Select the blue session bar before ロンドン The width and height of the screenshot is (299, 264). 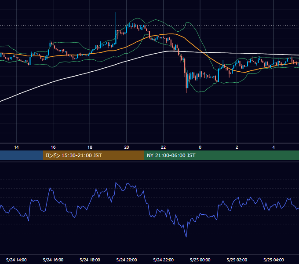(x=22, y=155)
